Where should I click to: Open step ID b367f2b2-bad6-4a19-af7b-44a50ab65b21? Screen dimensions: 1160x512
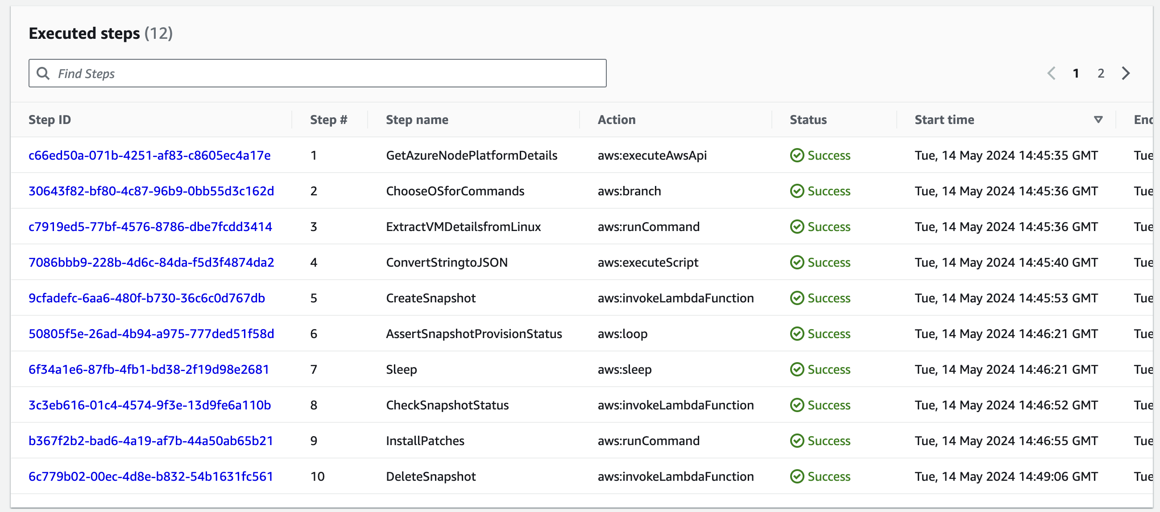tap(151, 441)
